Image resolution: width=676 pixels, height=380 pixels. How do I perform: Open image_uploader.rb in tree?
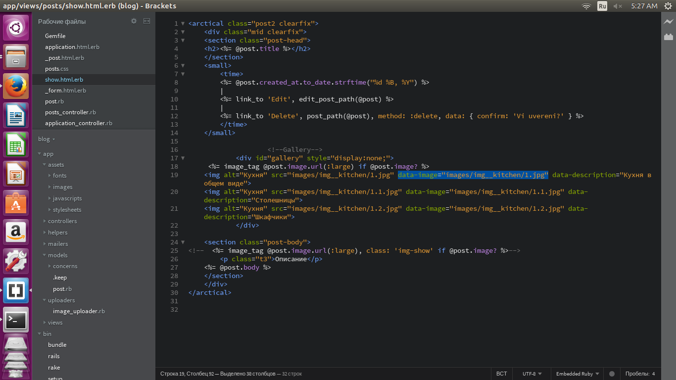(x=79, y=311)
